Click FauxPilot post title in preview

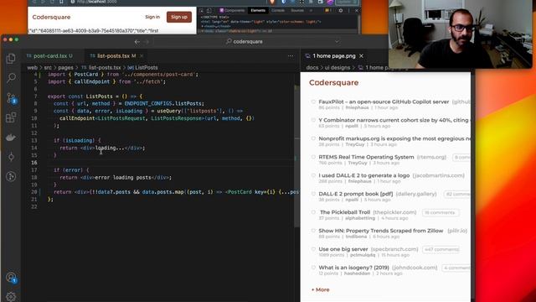click(x=384, y=102)
